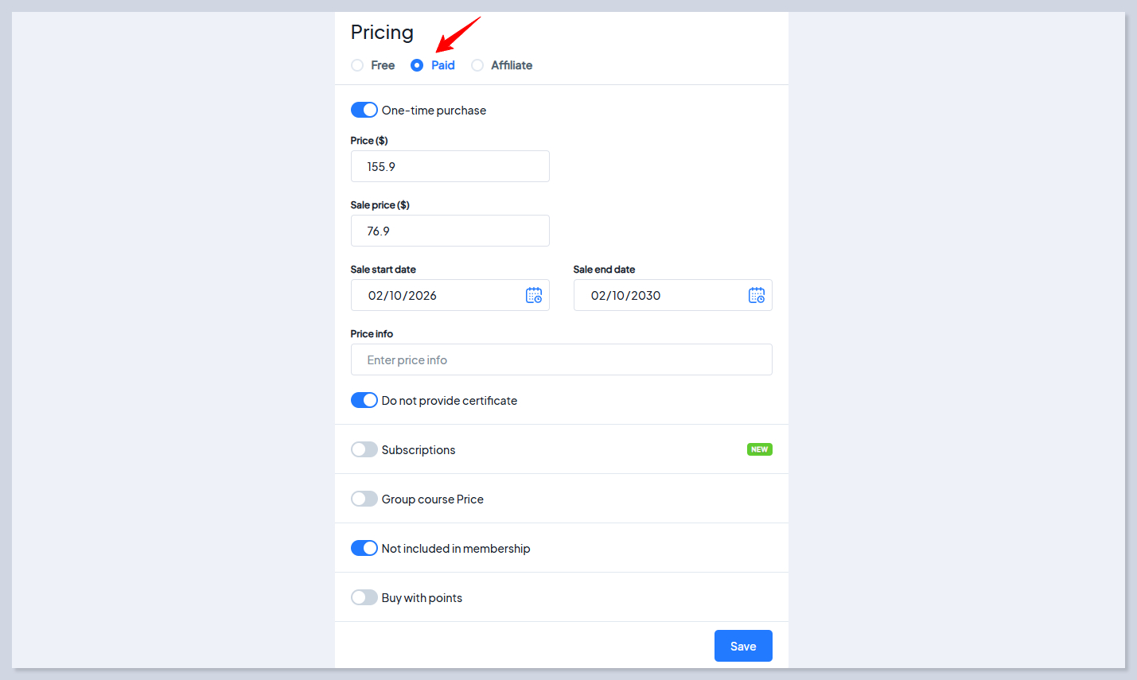Open the Sale start date calendar icon
Screen dimensions: 1137x680
(533, 295)
